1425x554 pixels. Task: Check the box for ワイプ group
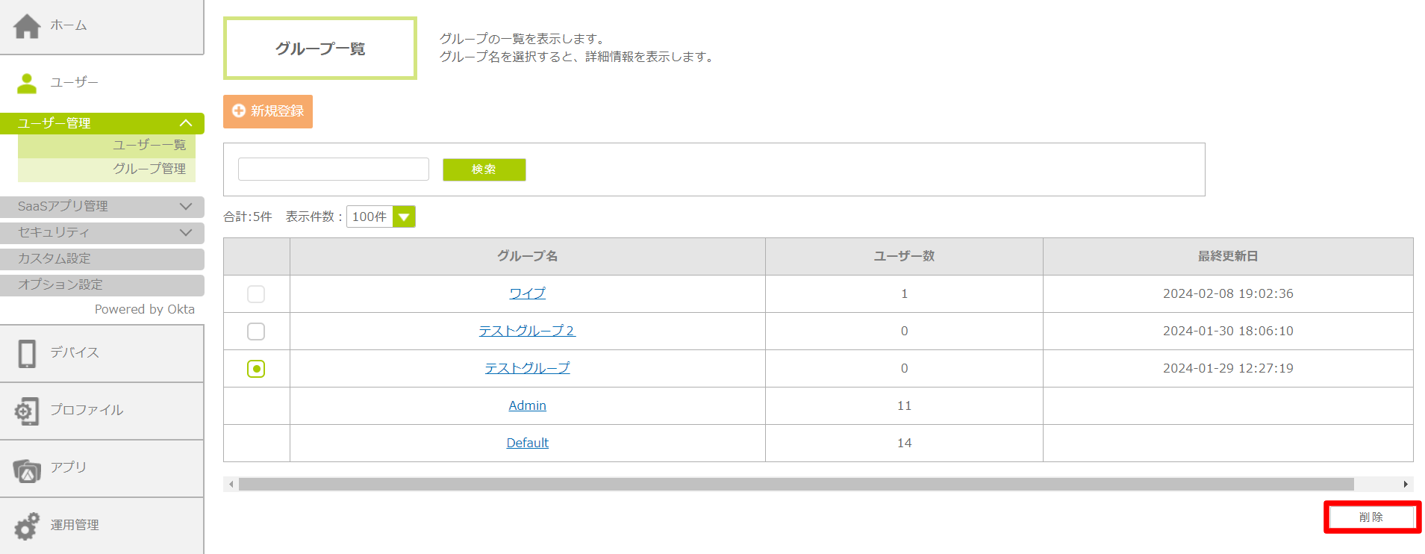coord(256,294)
